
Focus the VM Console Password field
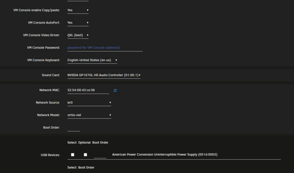(105, 48)
